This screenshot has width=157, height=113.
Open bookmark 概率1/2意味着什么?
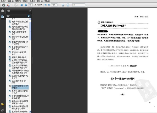(x=19, y=33)
